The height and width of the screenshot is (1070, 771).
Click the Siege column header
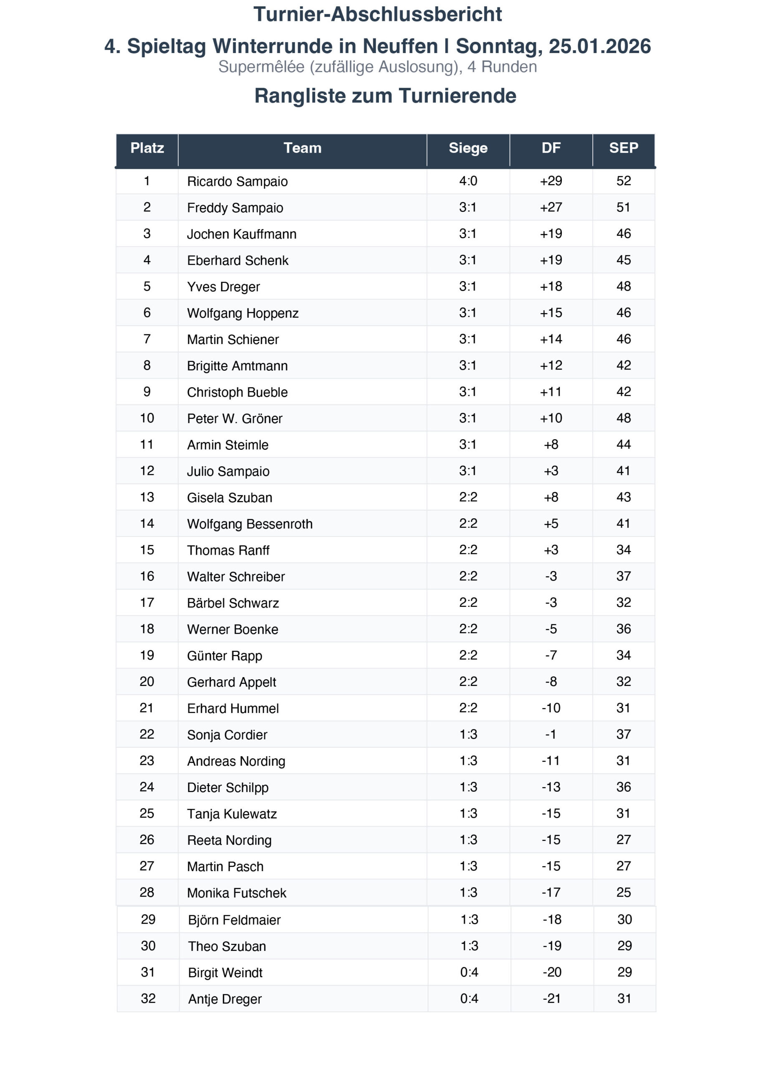click(468, 148)
